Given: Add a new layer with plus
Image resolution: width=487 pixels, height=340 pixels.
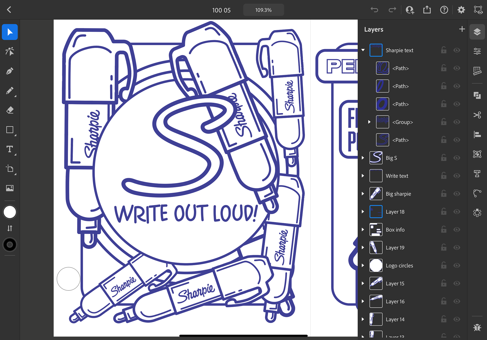Looking at the screenshot, I should tap(462, 29).
